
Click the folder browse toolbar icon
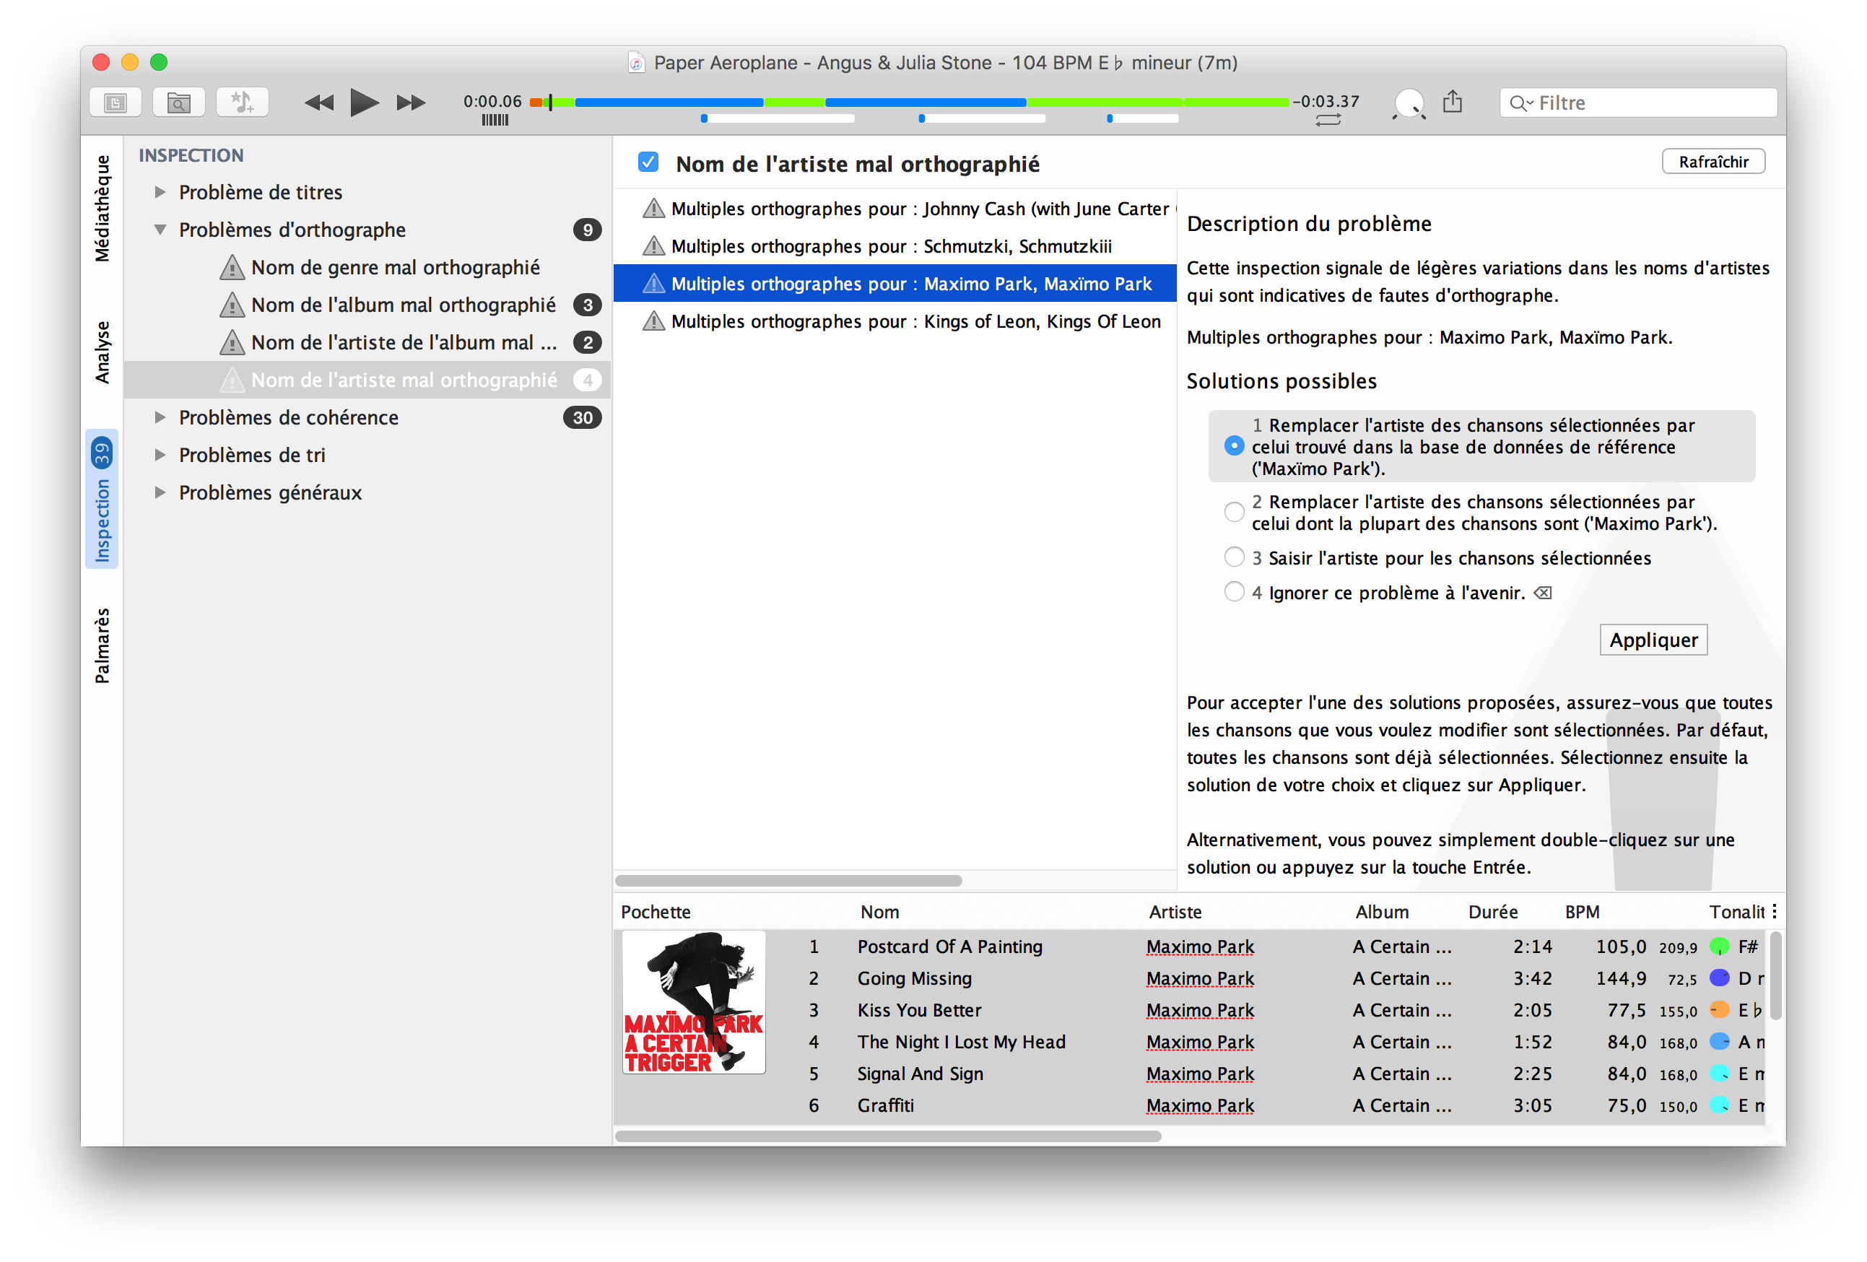(x=178, y=102)
